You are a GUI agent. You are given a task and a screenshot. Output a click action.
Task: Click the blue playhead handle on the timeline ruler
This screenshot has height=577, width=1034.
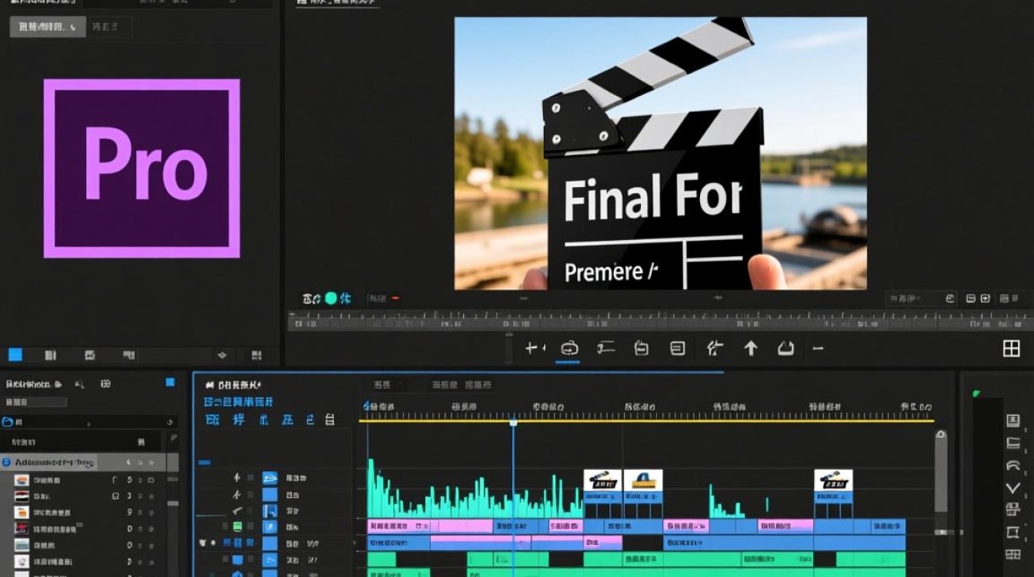click(513, 422)
